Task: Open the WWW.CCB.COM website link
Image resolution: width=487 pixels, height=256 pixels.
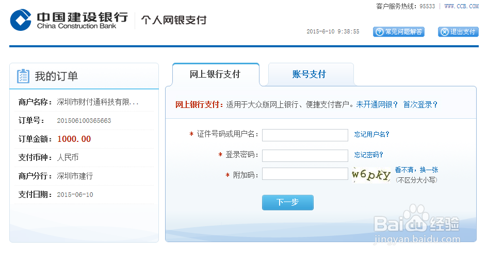Action: [x=461, y=6]
